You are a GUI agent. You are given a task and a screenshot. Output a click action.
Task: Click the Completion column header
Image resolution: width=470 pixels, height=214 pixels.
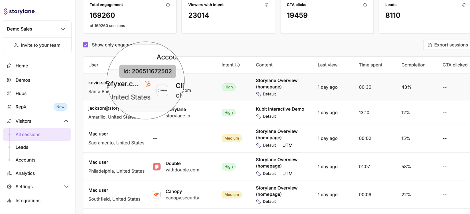click(413, 65)
